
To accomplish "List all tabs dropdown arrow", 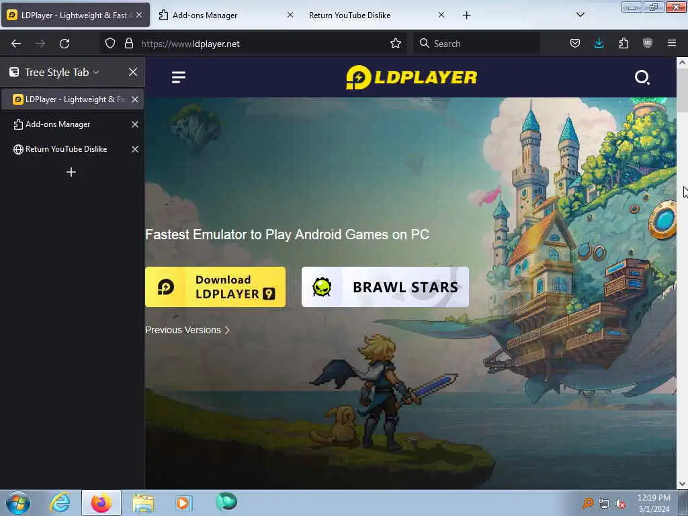I will [x=580, y=15].
